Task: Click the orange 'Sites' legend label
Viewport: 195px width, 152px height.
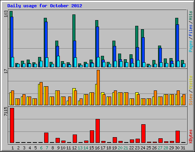Action: pyautogui.click(x=191, y=100)
